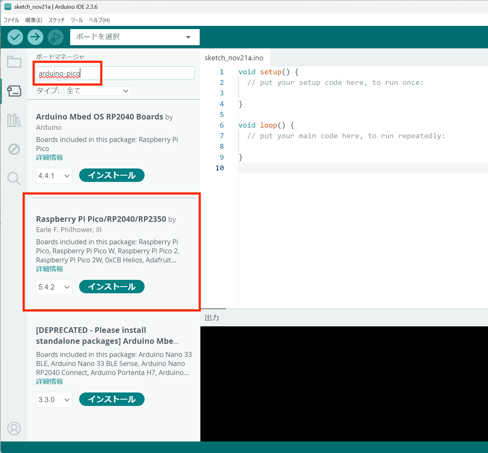
Task: Open the 4.4.1 version dropdown
Action: (x=54, y=176)
